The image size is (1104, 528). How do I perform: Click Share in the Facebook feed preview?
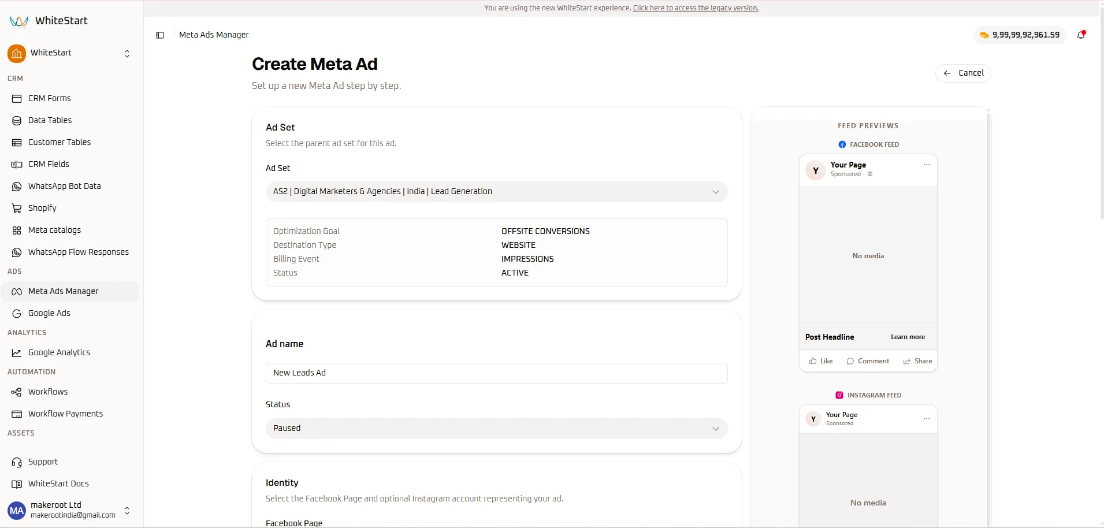[917, 361]
